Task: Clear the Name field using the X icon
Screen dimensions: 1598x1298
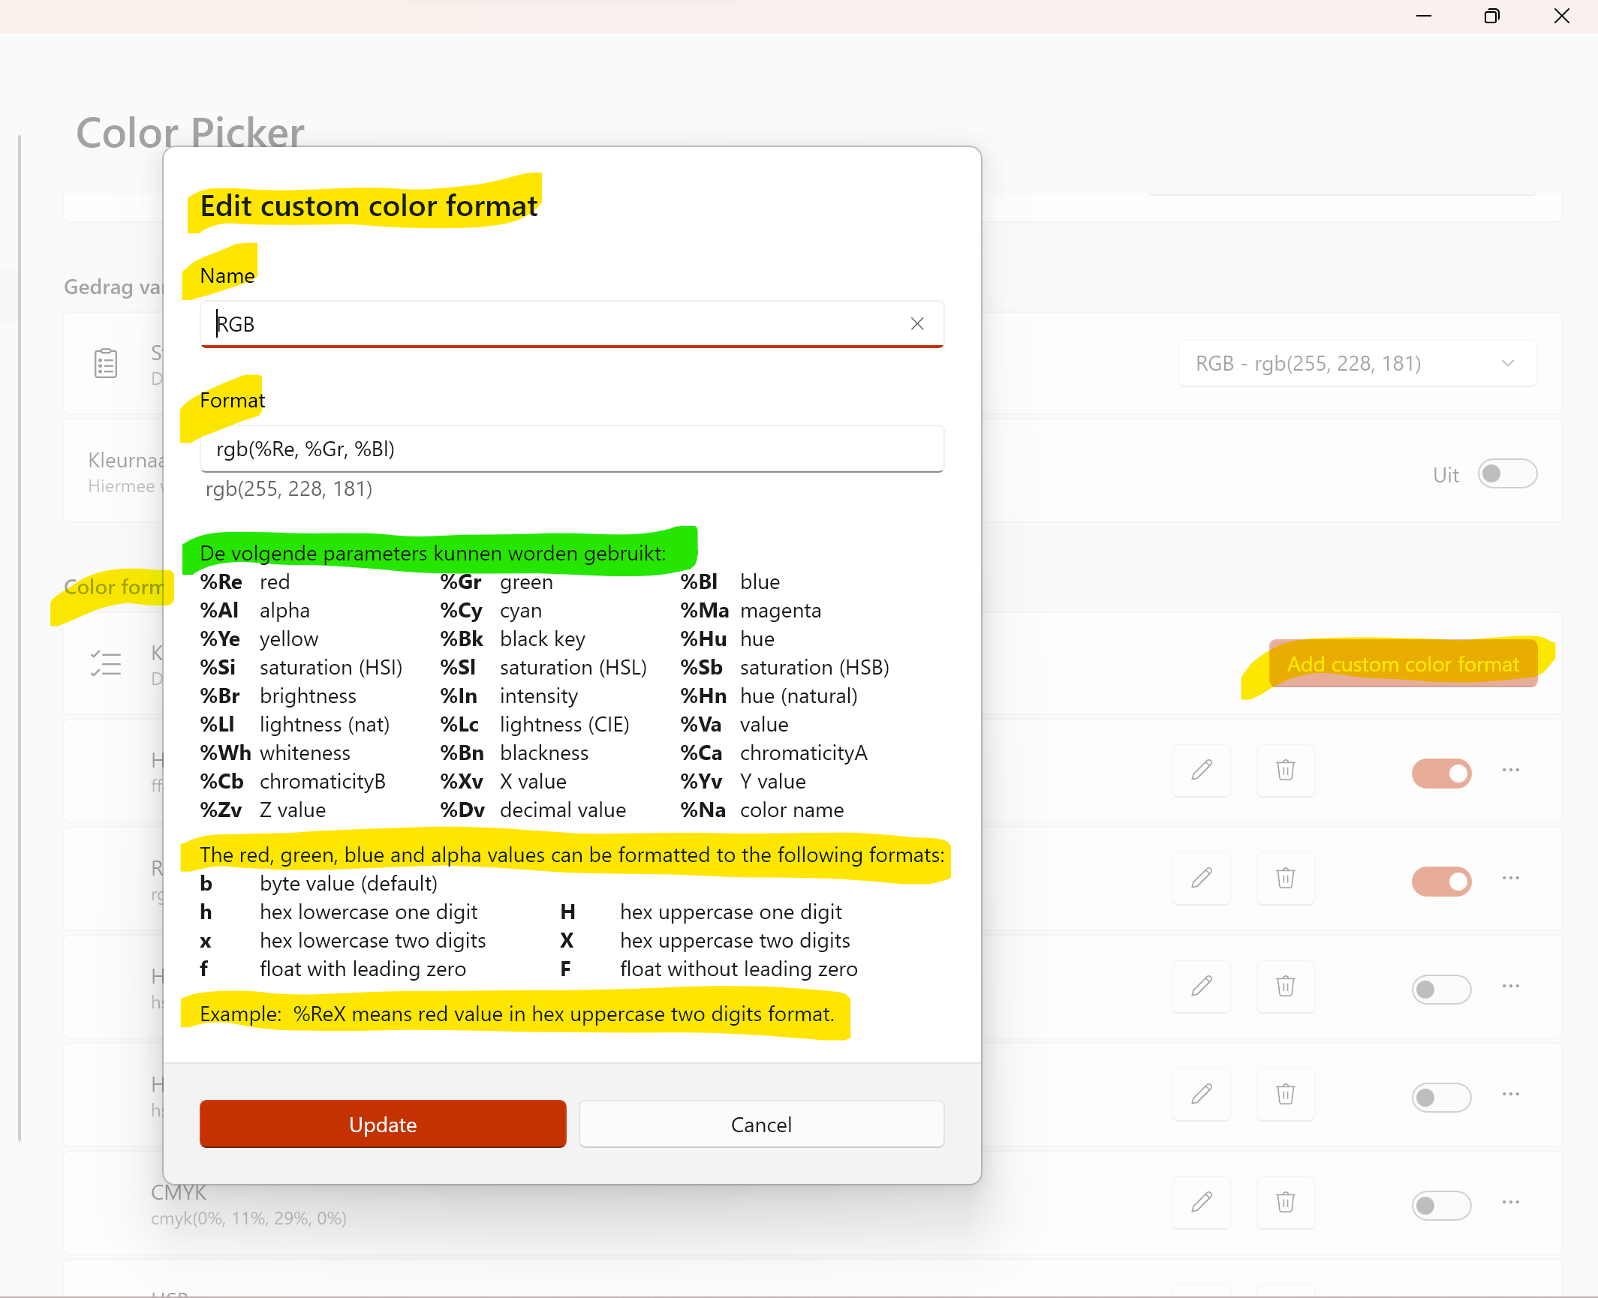Action: pos(917,323)
